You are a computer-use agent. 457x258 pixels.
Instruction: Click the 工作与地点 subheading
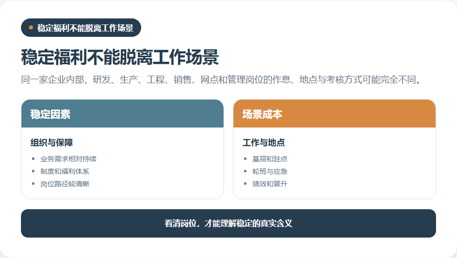[263, 142]
